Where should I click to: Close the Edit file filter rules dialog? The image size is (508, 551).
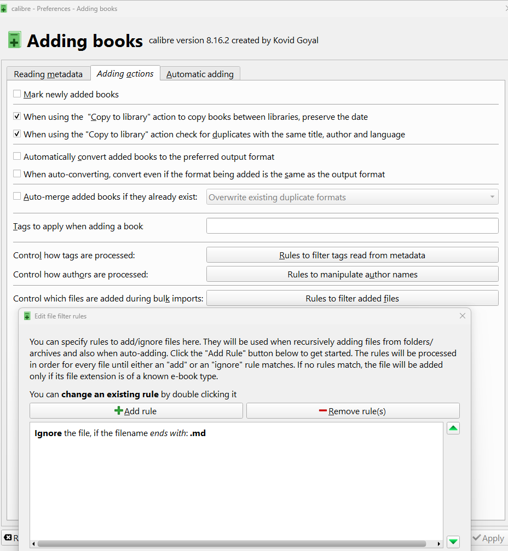click(463, 316)
